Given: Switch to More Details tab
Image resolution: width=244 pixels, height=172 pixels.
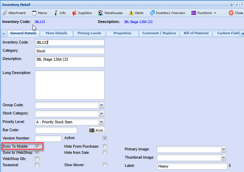Looking at the screenshot, I should [x=56, y=33].
